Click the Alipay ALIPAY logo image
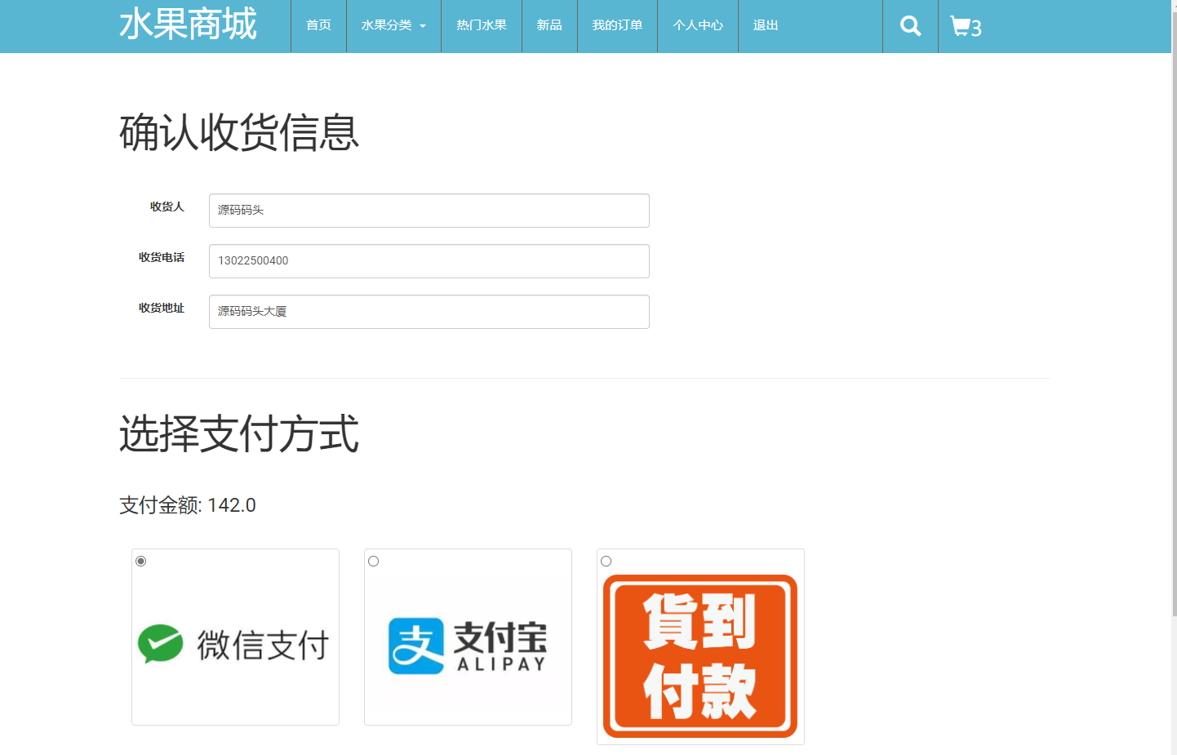The image size is (1177, 755). coord(467,645)
